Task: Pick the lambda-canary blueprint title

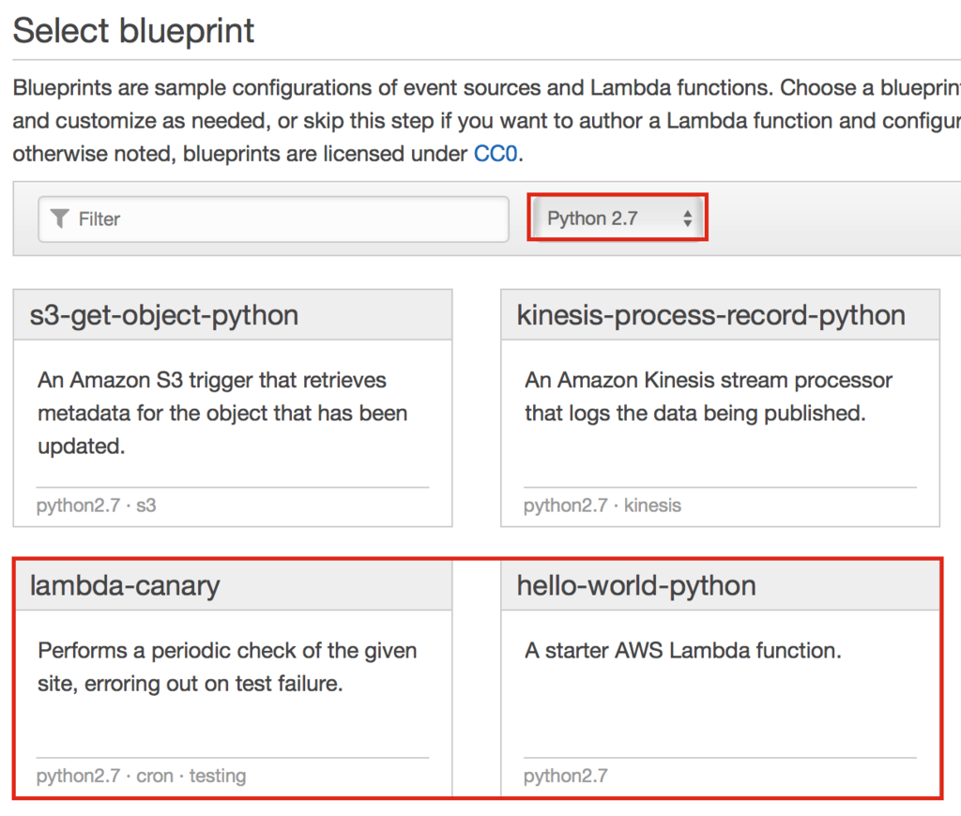Action: [x=125, y=585]
